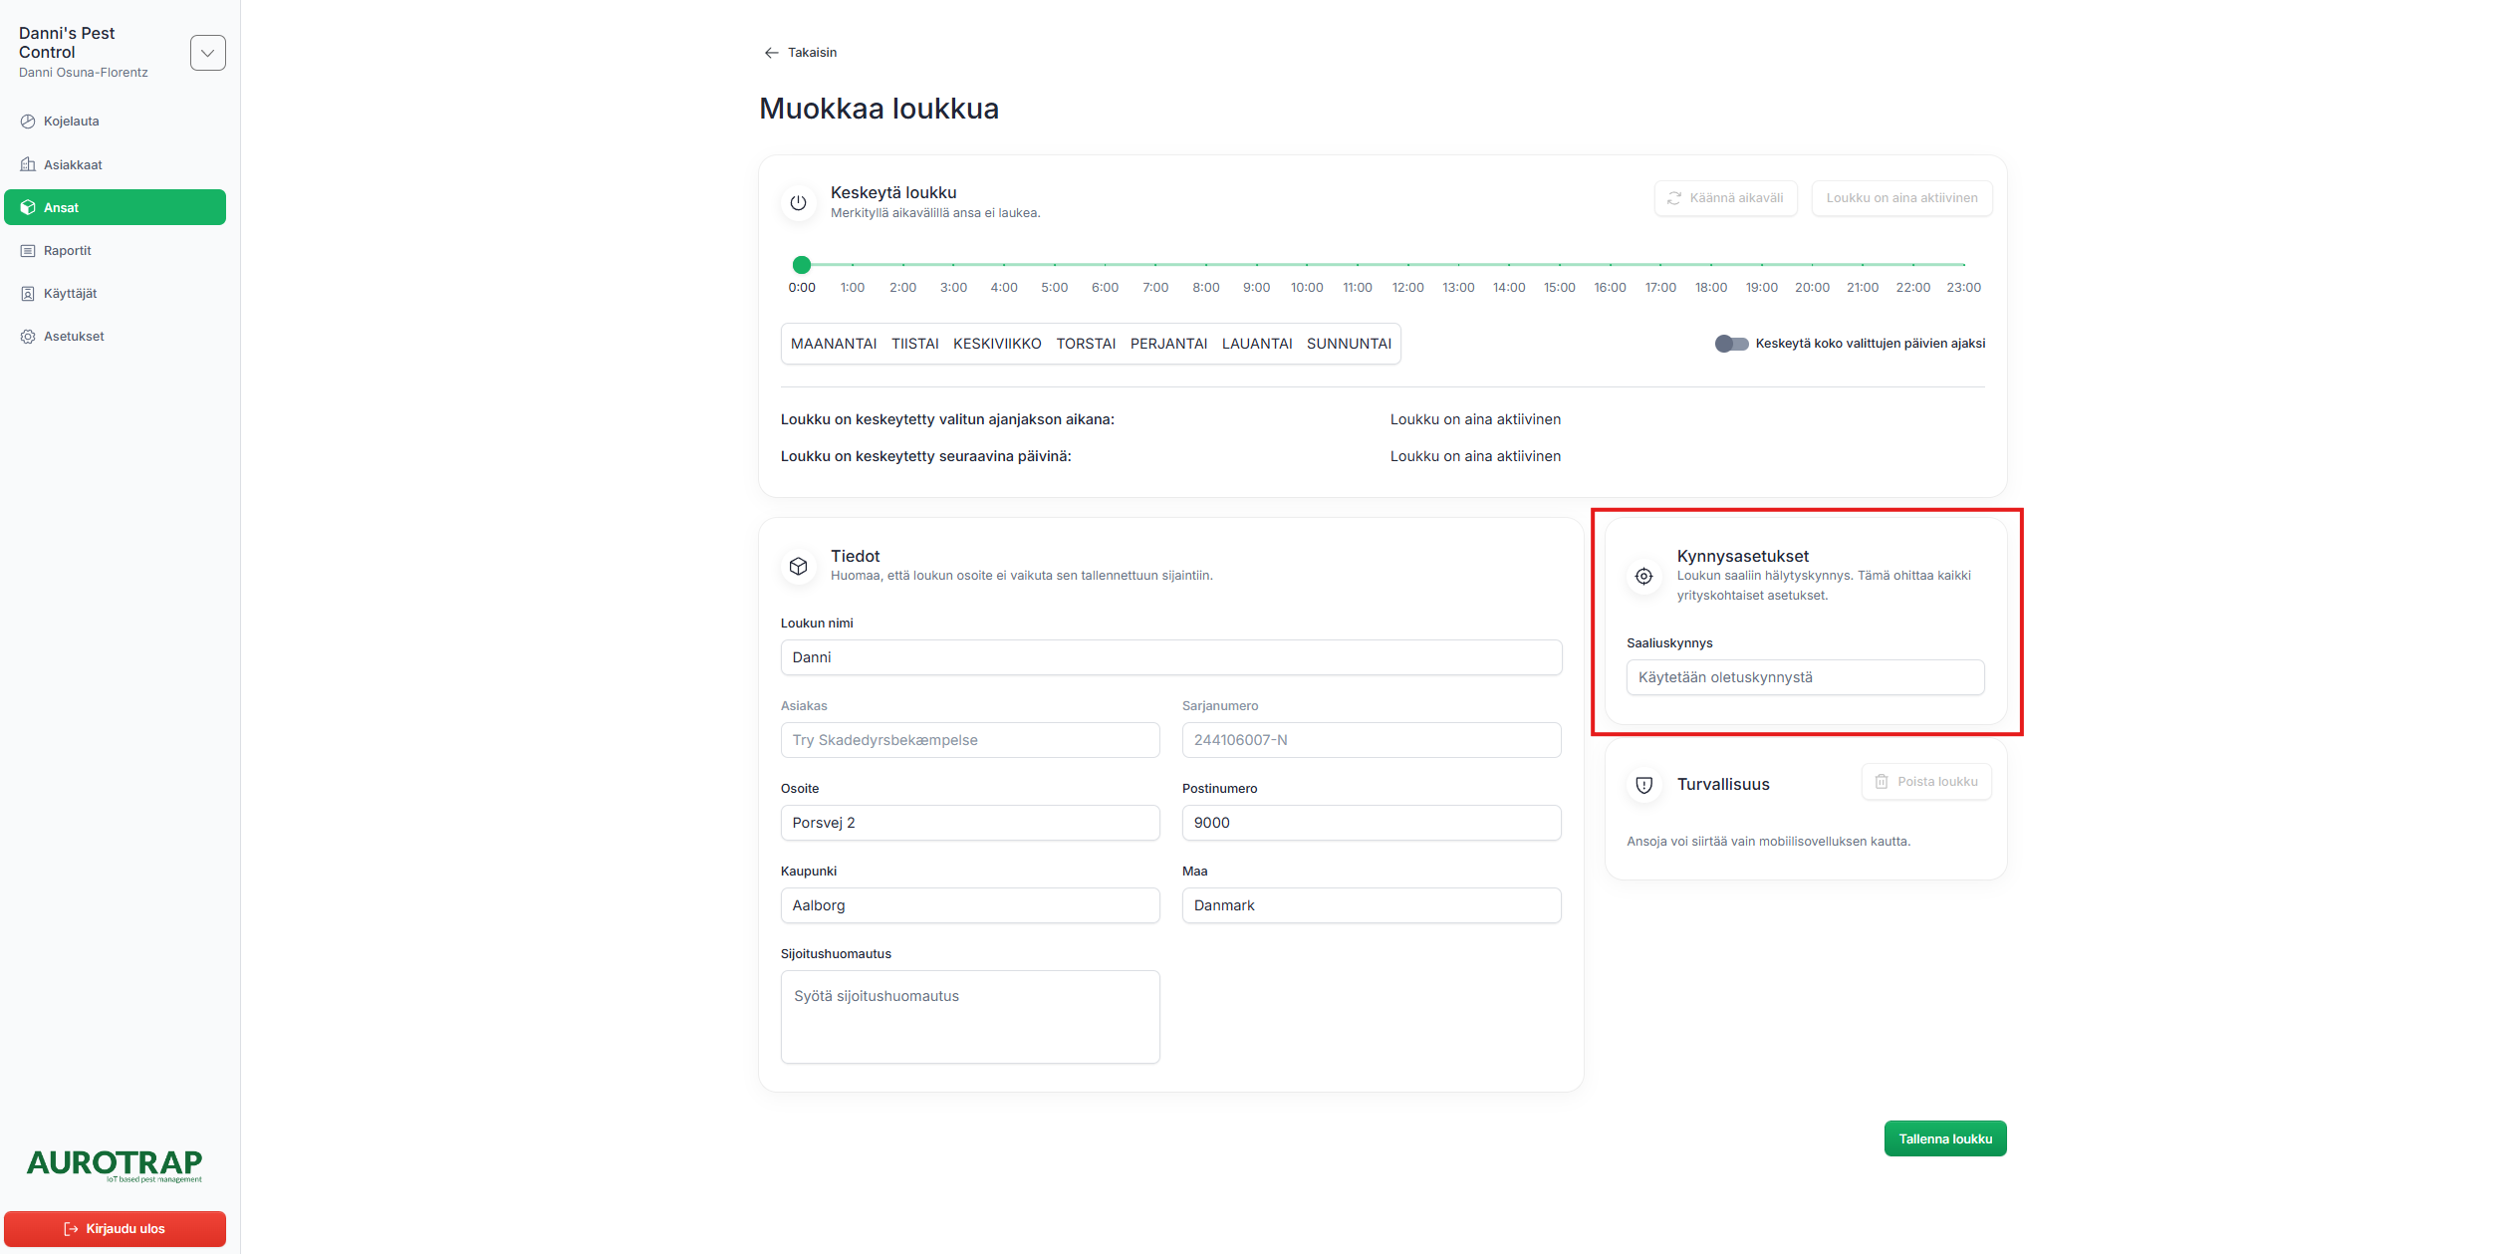Toggle Keskeytä koko valittujen päivien ajaksi switch

[x=1731, y=344]
